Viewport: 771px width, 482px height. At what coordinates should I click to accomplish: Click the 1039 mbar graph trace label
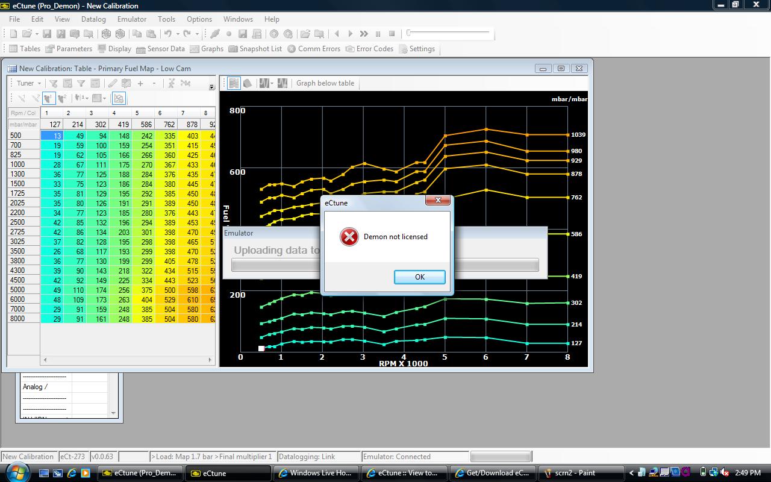pos(578,135)
